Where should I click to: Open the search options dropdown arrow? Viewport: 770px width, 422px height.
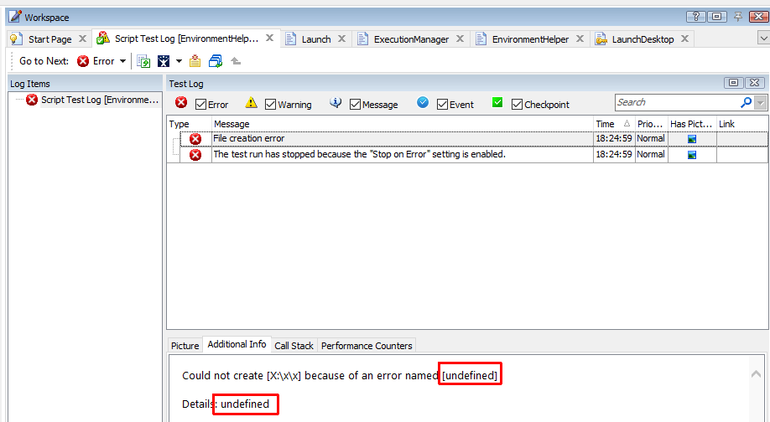tap(761, 103)
